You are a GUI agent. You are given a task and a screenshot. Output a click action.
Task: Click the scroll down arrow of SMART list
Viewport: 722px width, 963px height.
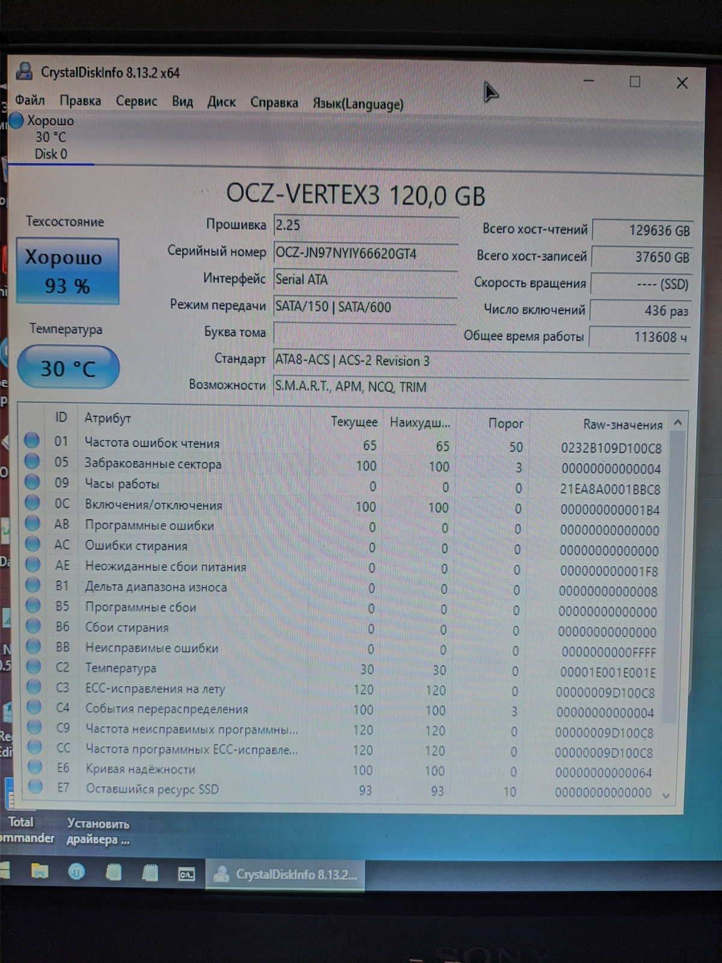click(x=666, y=796)
